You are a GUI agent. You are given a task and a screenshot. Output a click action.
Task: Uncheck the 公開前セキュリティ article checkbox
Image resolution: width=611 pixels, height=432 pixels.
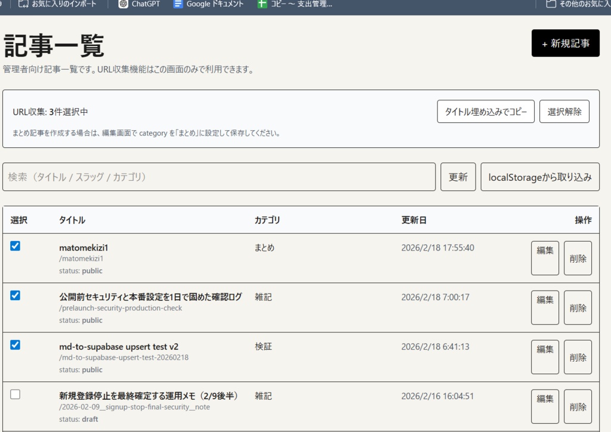coord(15,295)
